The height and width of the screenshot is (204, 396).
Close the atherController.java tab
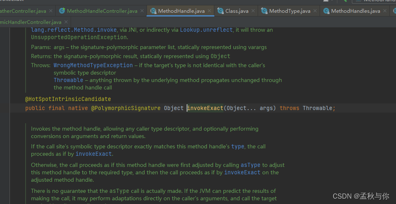[51, 11]
